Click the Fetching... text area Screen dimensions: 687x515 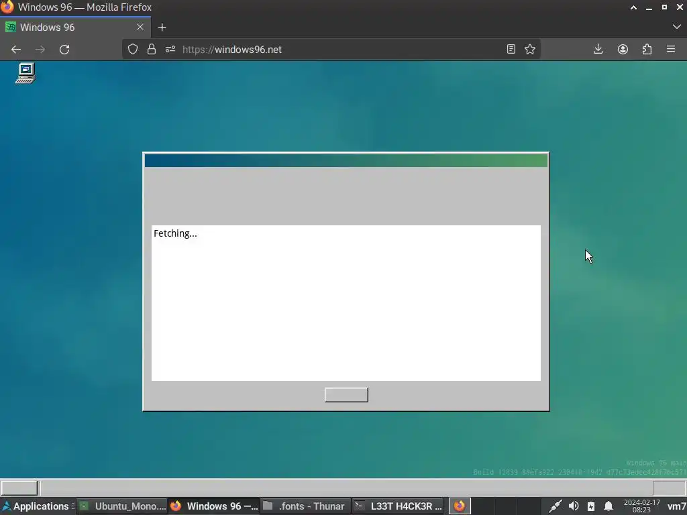pyautogui.click(x=346, y=303)
